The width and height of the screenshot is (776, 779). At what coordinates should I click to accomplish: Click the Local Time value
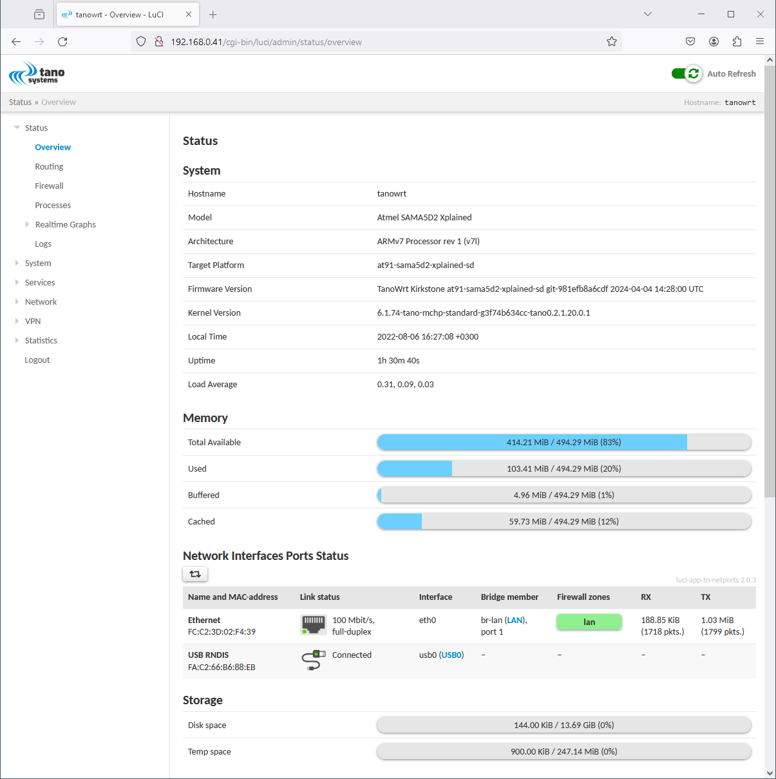[x=428, y=336]
